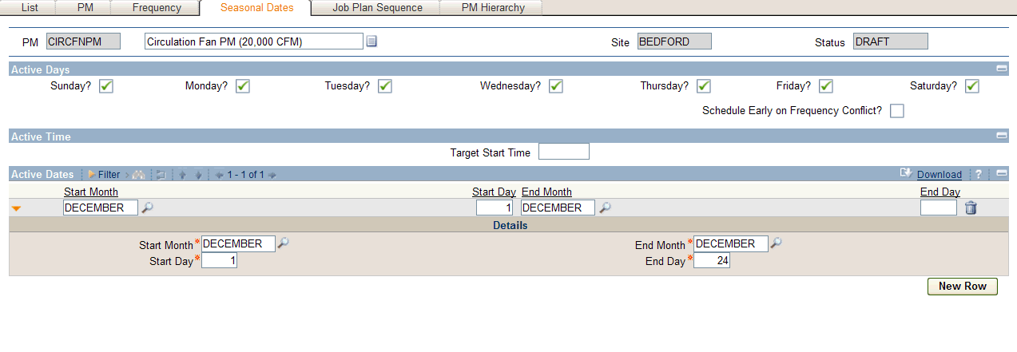Viewport: 1017px width, 352px height.
Task: Collapse the row details orange triangle
Action: 16,208
